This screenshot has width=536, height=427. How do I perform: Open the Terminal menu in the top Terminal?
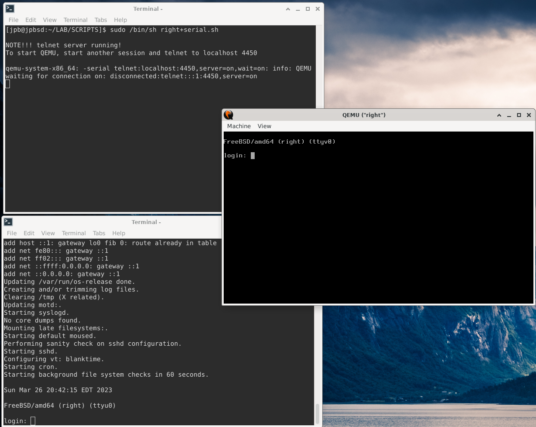75,20
